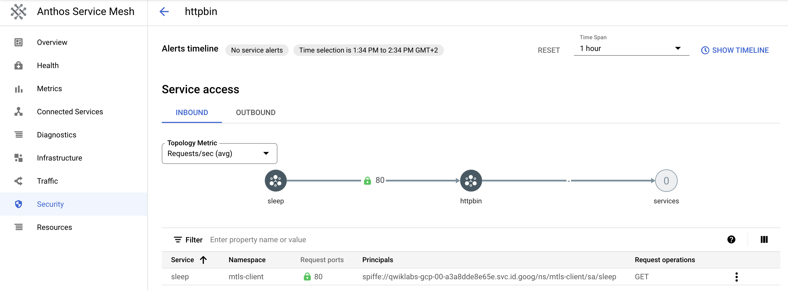This screenshot has width=788, height=290.
Task: Click the Anthos Service Mesh logo icon
Action: 18,12
